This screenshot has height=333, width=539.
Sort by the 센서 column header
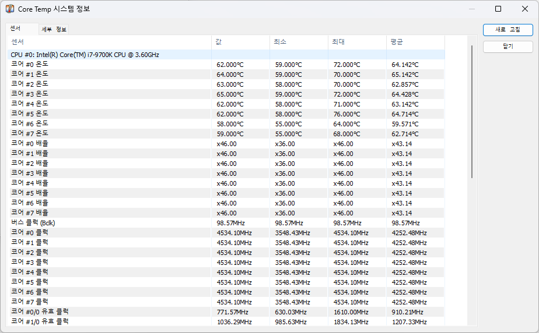point(109,42)
